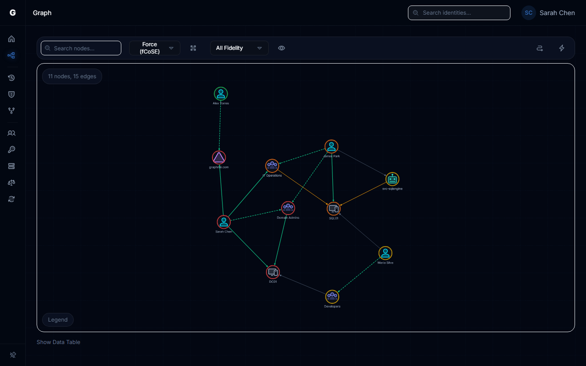Click the lightning bolt icon in toolbar

click(562, 48)
